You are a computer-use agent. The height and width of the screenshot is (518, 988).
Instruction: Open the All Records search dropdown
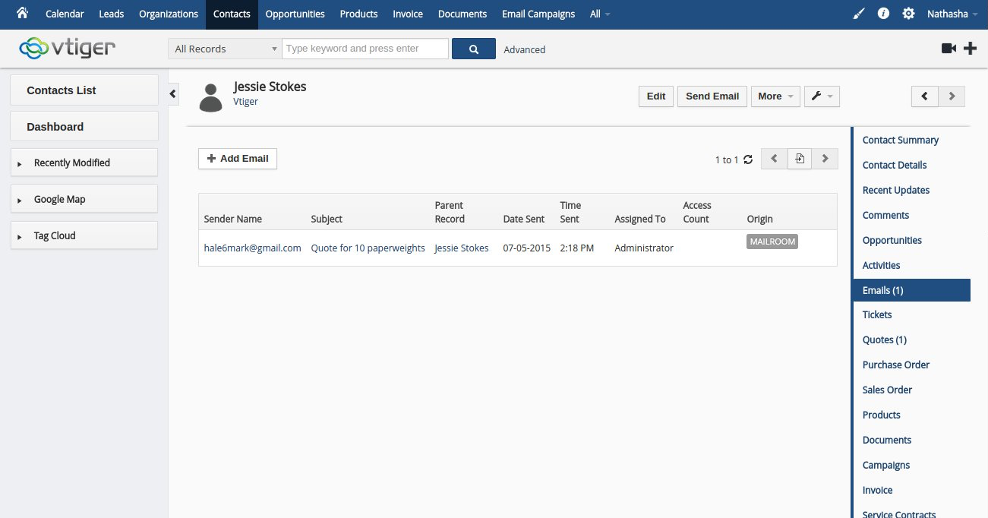[225, 49]
